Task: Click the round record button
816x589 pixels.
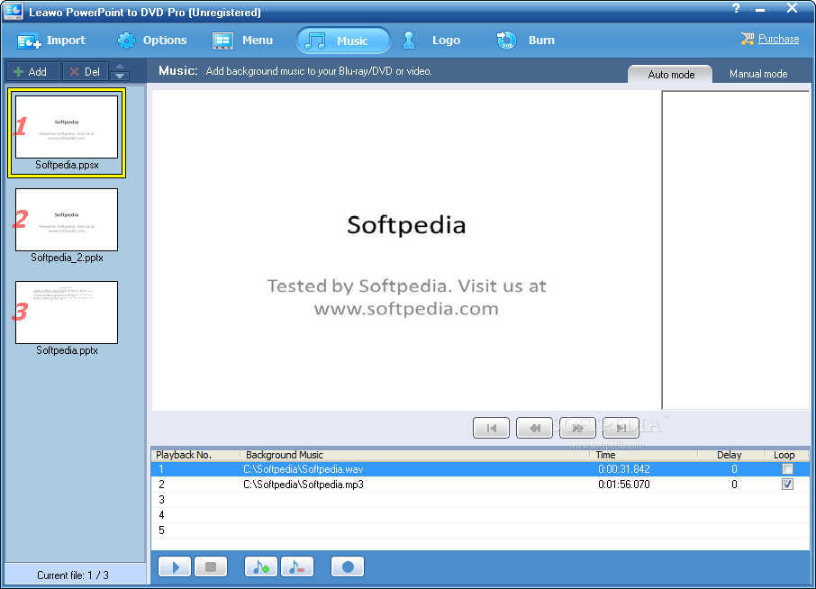Action: pyautogui.click(x=348, y=566)
